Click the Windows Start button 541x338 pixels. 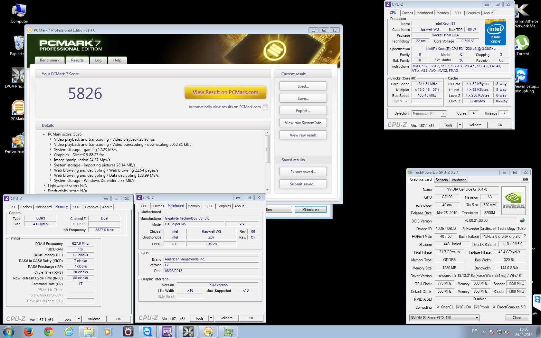tap(8, 332)
